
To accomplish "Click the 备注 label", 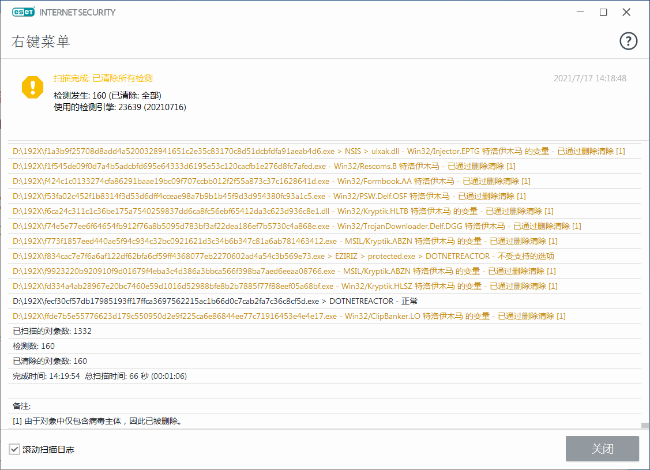I will (x=21, y=406).
